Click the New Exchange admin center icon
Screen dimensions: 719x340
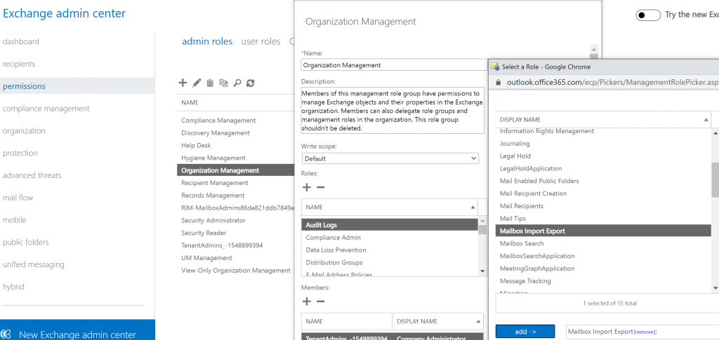click(x=7, y=334)
